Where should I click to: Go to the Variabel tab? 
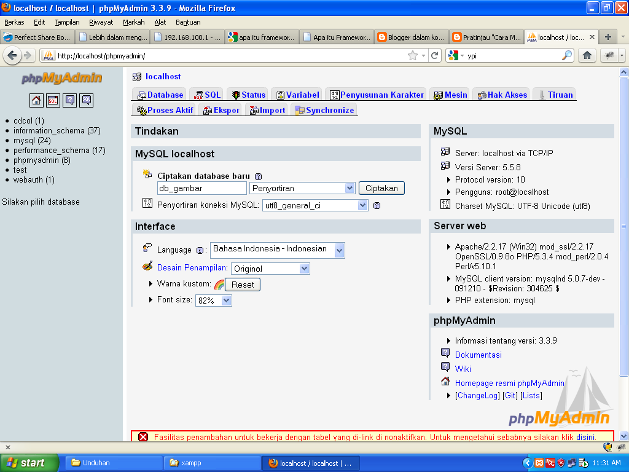[x=297, y=95]
